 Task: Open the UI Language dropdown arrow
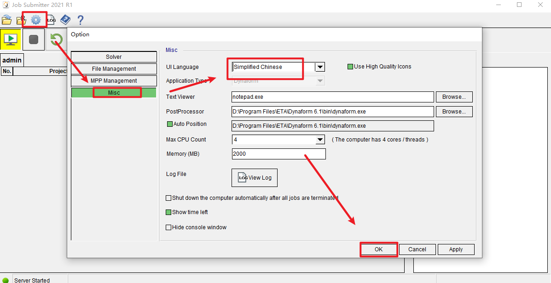(x=320, y=67)
